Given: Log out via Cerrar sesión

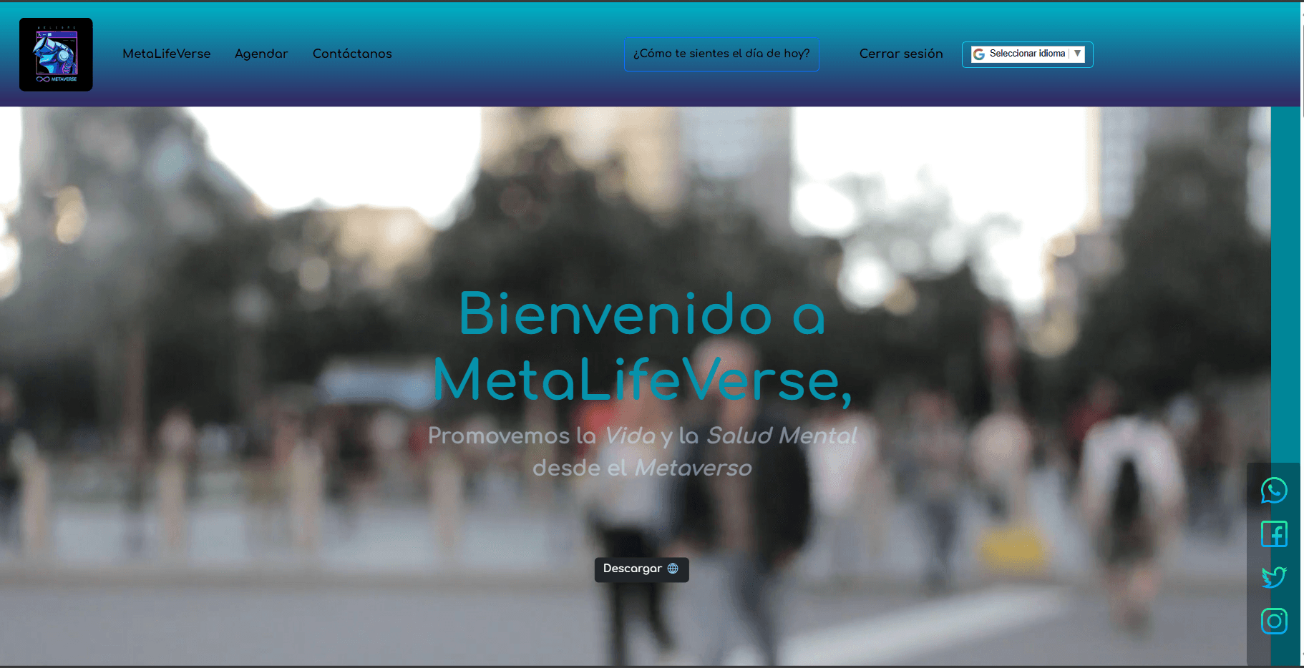Looking at the screenshot, I should [x=901, y=54].
